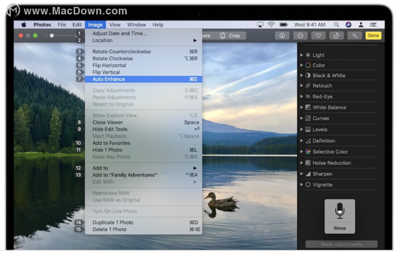
Task: Select Hide 1 Photo menu item
Action: [144, 150]
